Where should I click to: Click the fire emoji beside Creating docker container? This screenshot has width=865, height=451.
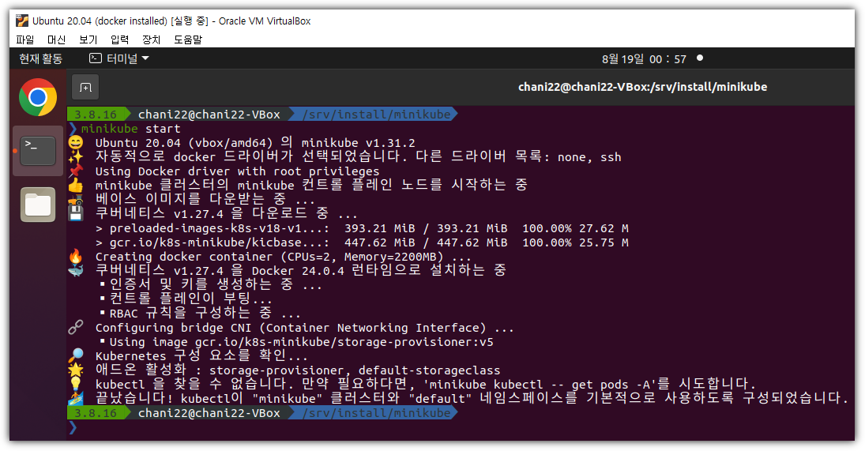point(76,256)
